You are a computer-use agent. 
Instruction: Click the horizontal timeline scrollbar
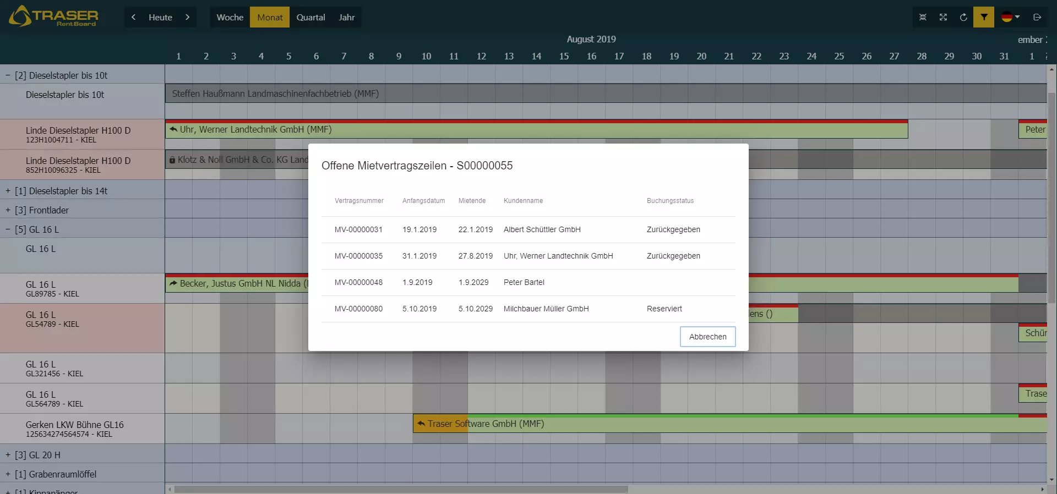click(401, 489)
